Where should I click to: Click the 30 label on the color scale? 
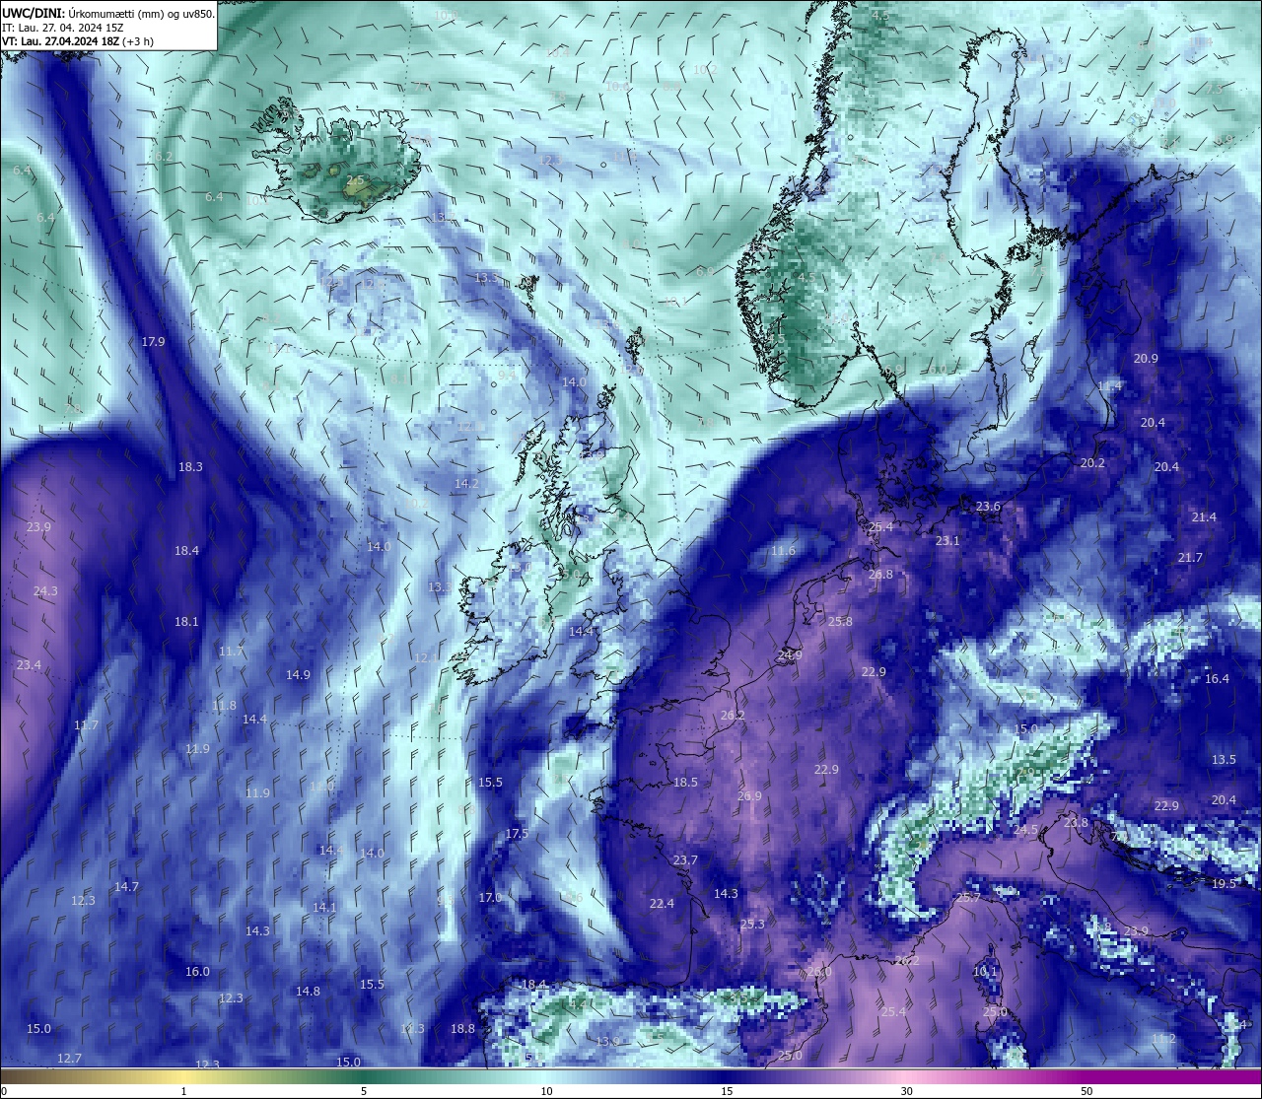906,1091
